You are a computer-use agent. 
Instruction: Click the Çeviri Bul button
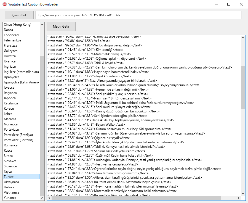pos(19,15)
